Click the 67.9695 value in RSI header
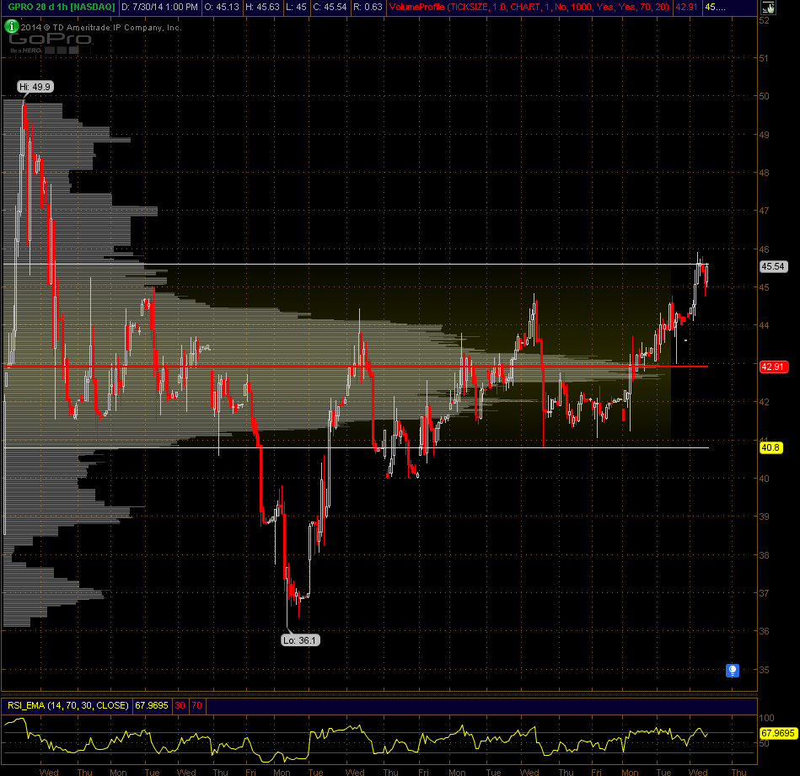 [152, 705]
